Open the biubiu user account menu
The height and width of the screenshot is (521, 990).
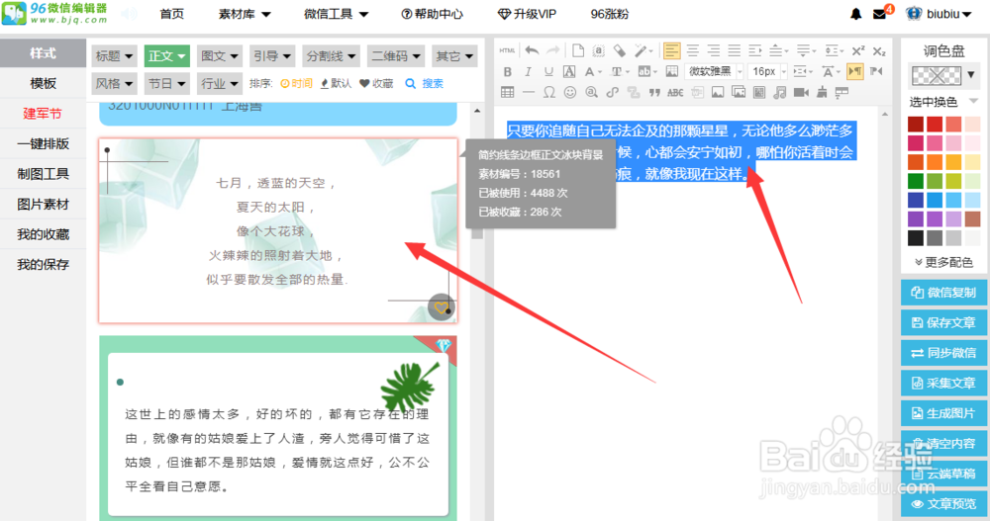pos(940,14)
